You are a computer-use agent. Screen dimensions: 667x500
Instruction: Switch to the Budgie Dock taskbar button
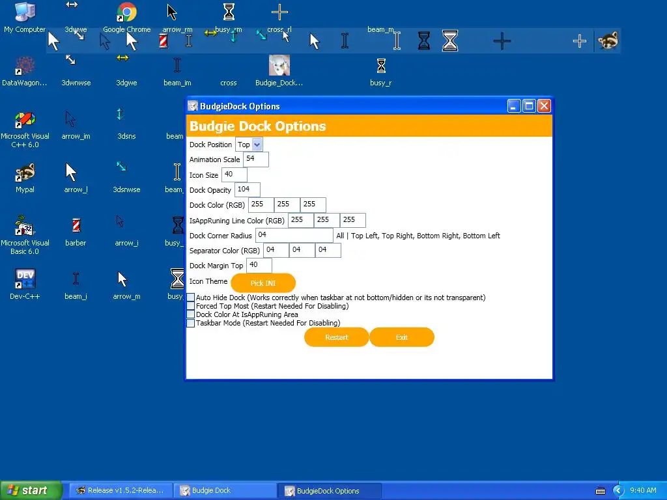pos(225,491)
